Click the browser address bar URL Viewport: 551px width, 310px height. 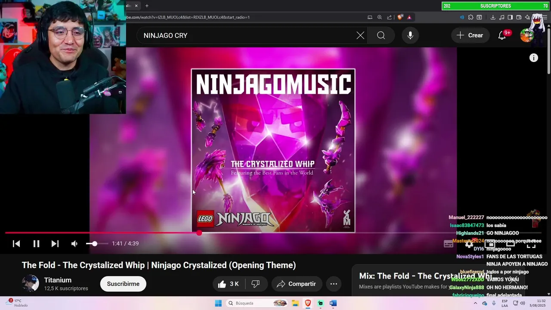pos(188,17)
